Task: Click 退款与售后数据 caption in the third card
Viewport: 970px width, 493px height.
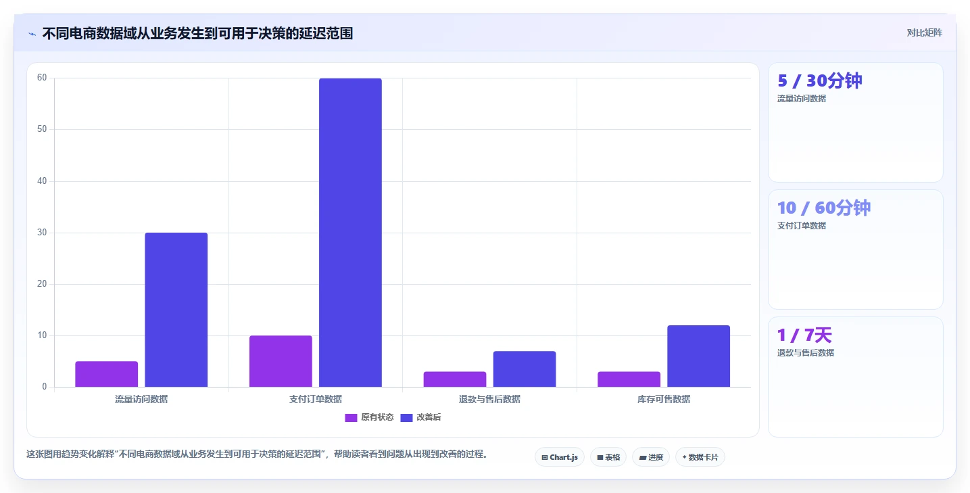Action: tap(806, 353)
